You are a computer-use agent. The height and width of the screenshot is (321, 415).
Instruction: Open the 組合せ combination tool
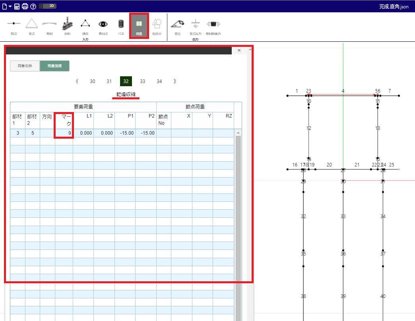(x=157, y=27)
